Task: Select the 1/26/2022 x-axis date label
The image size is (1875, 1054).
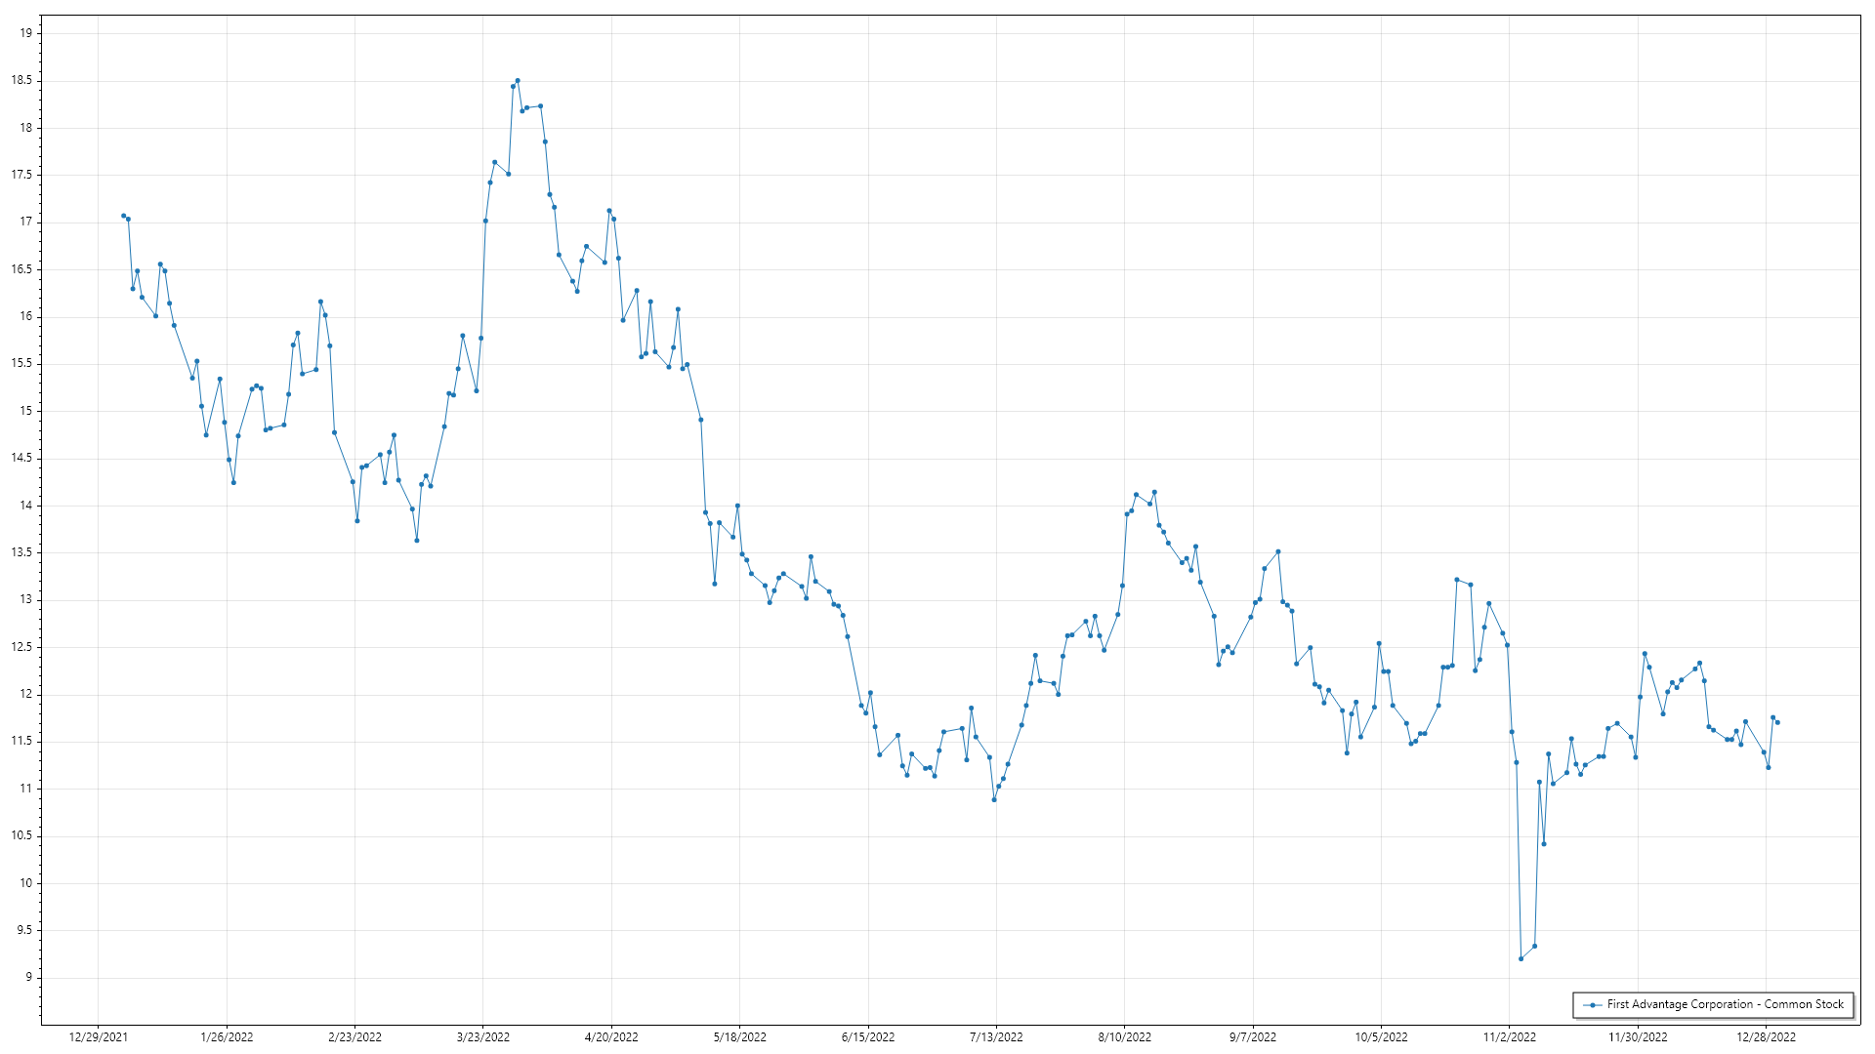Action: click(227, 1037)
